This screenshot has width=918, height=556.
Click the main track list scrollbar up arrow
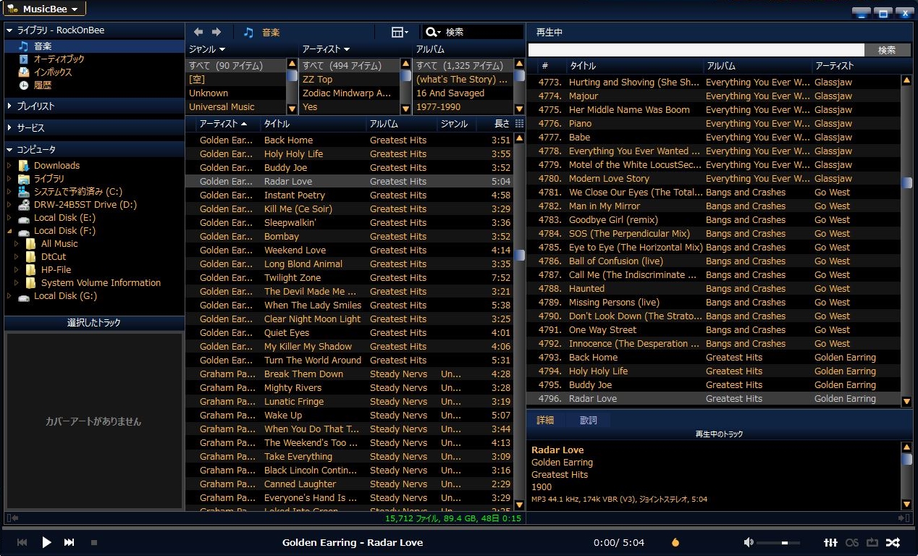click(519, 138)
